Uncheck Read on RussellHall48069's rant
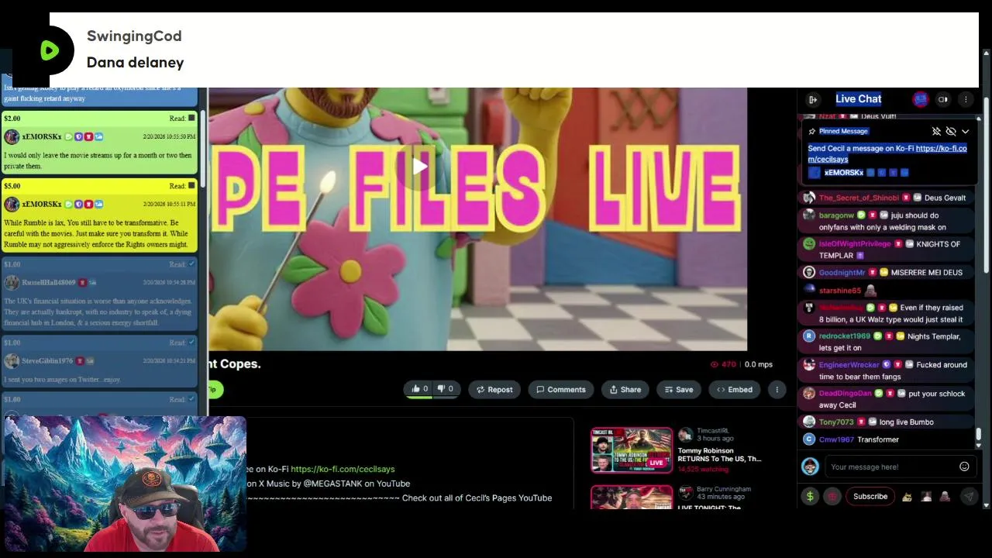 point(192,264)
